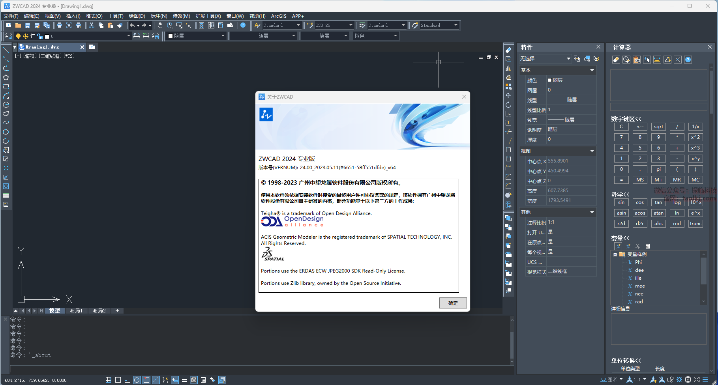Switch to the 布局1 layout tab
This screenshot has height=385, width=718.
(x=76, y=311)
